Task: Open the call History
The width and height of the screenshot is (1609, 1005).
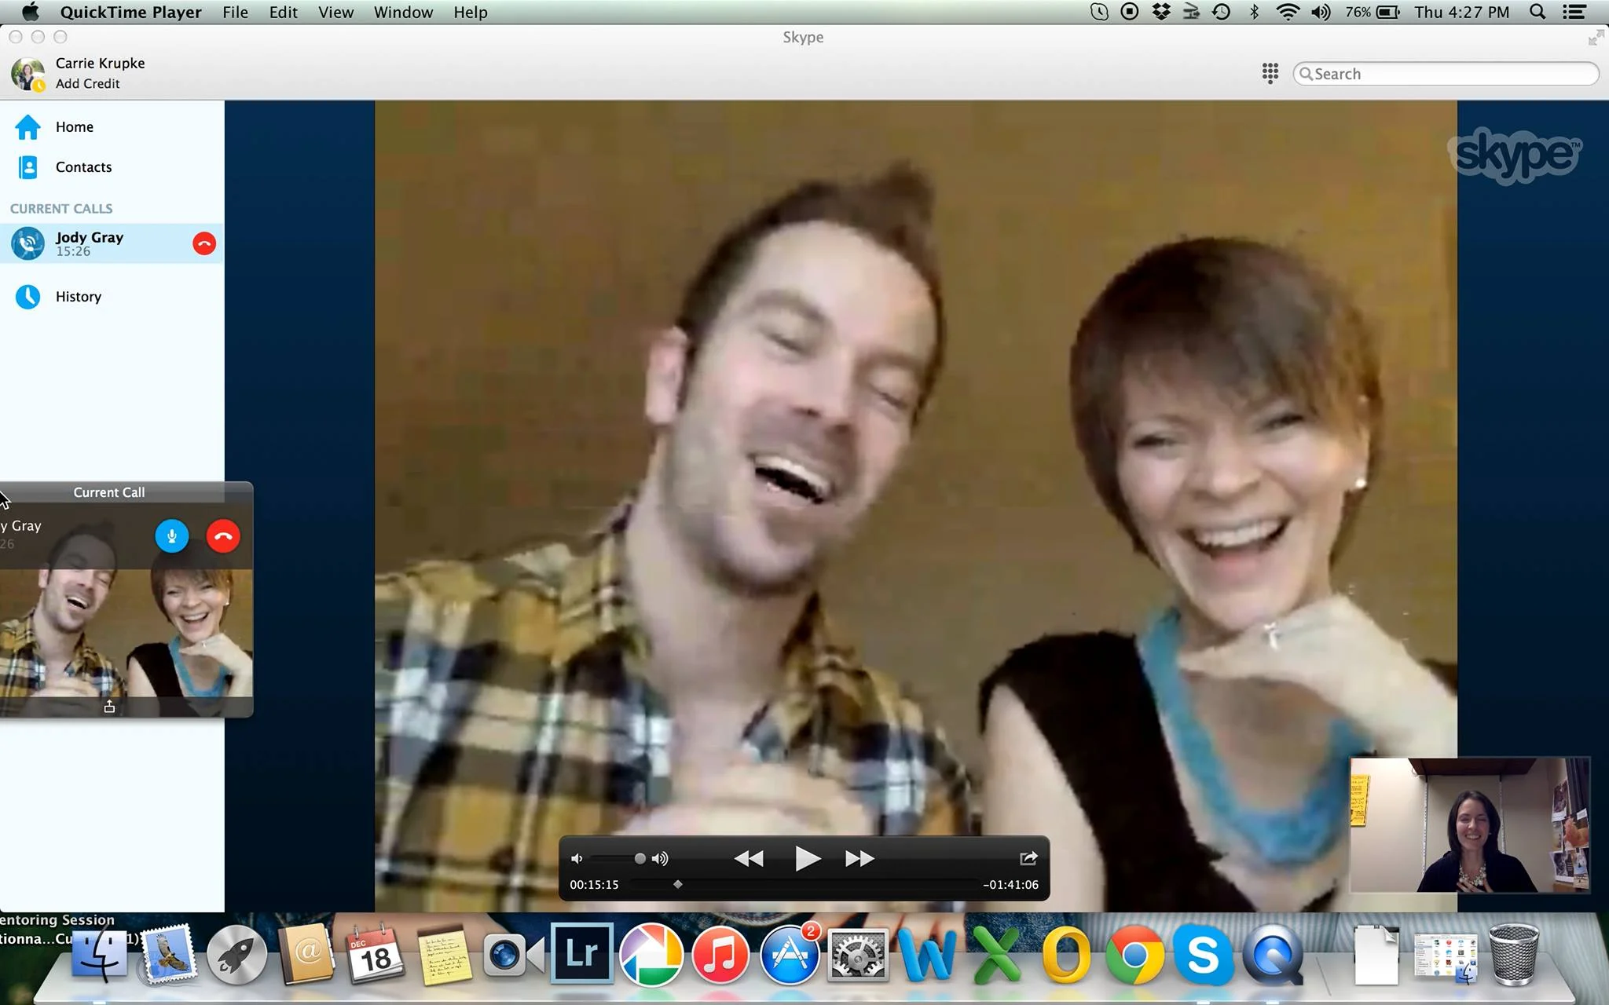Action: [78, 297]
